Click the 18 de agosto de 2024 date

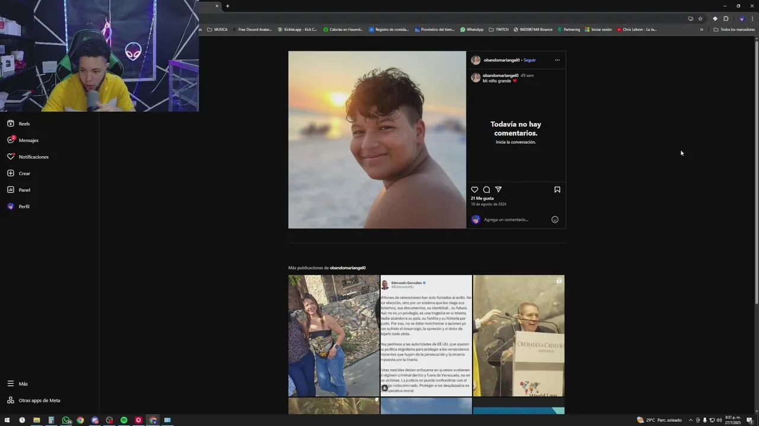pyautogui.click(x=489, y=204)
